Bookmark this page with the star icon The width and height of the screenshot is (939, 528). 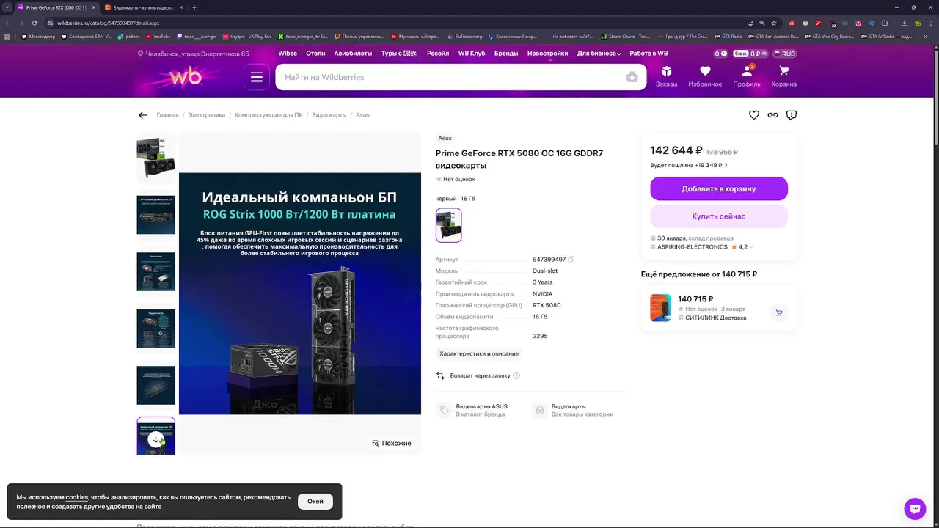pyautogui.click(x=774, y=23)
